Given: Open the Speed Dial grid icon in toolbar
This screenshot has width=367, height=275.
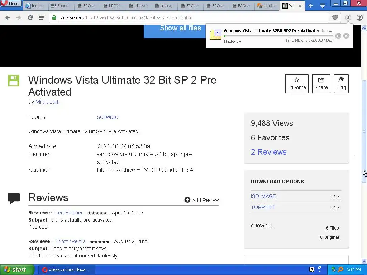Looking at the screenshot, I should click(42, 18).
